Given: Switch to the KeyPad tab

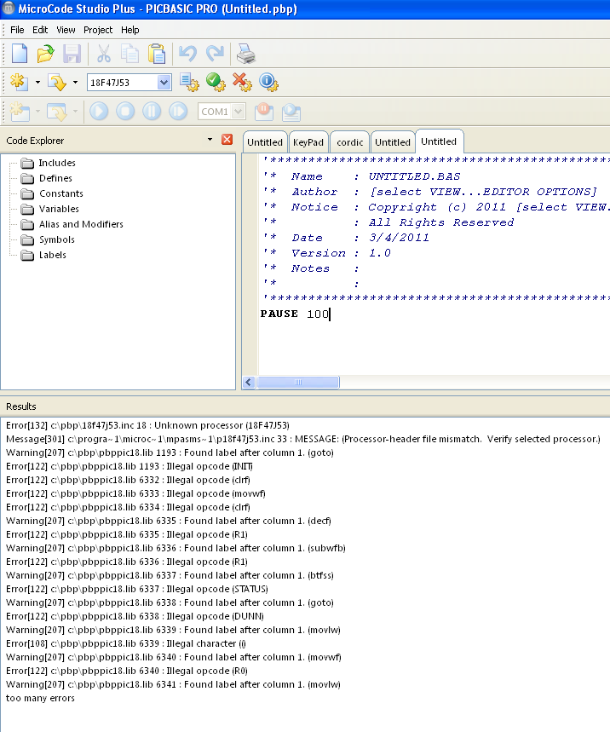Looking at the screenshot, I should 308,142.
